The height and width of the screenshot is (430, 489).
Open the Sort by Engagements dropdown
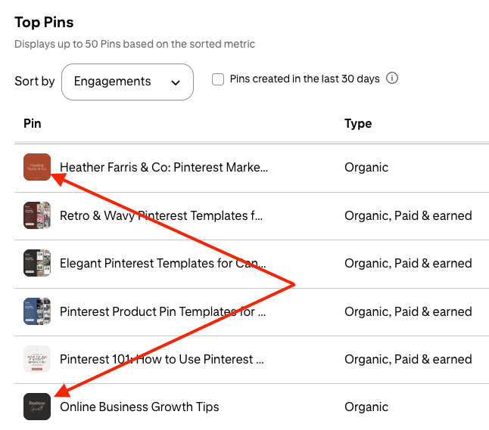(126, 82)
